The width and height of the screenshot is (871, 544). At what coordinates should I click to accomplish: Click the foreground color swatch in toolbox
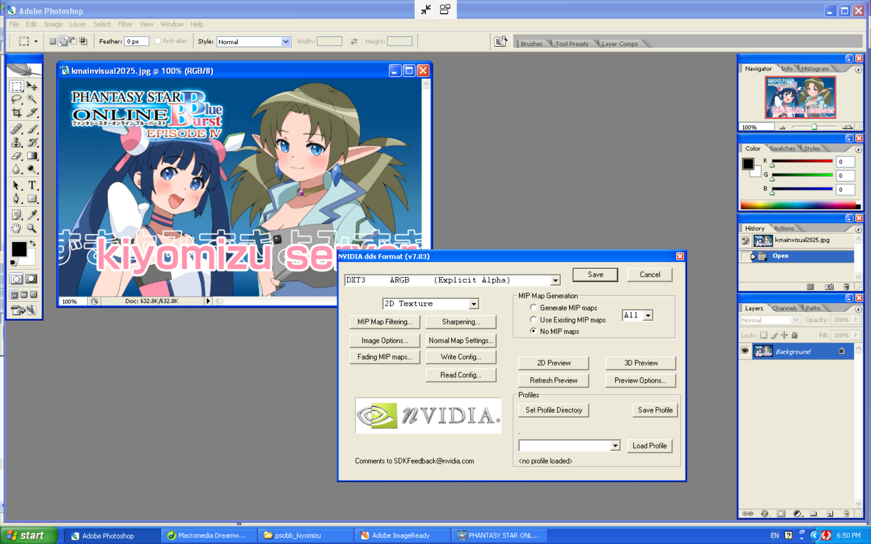click(19, 249)
